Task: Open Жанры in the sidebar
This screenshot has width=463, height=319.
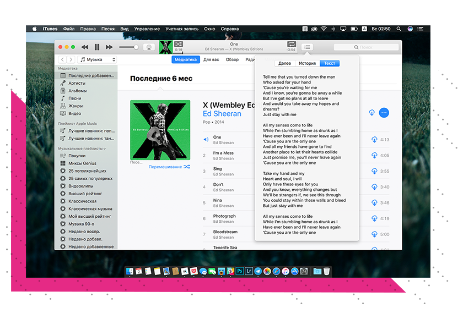Action: [87, 106]
